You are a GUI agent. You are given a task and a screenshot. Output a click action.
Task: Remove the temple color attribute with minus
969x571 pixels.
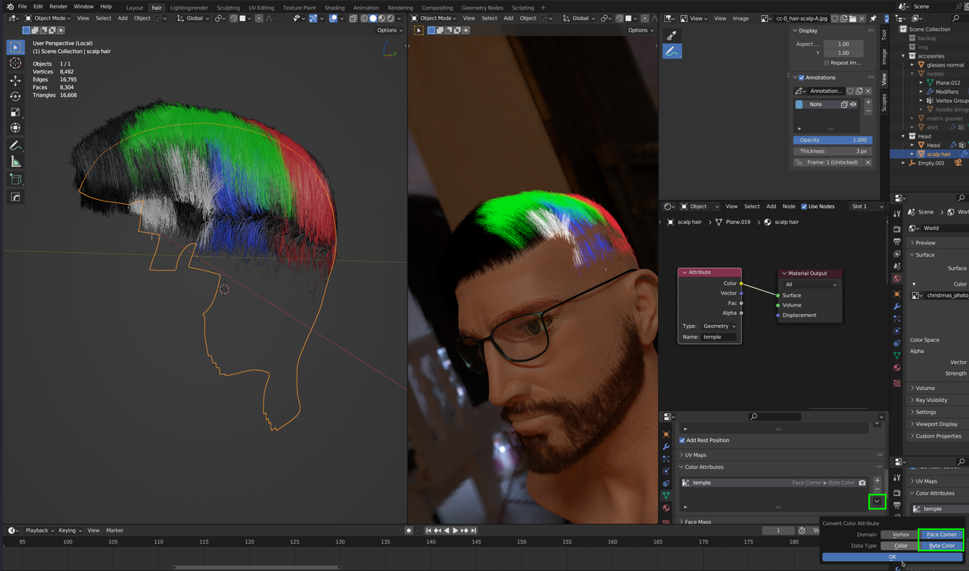877,490
